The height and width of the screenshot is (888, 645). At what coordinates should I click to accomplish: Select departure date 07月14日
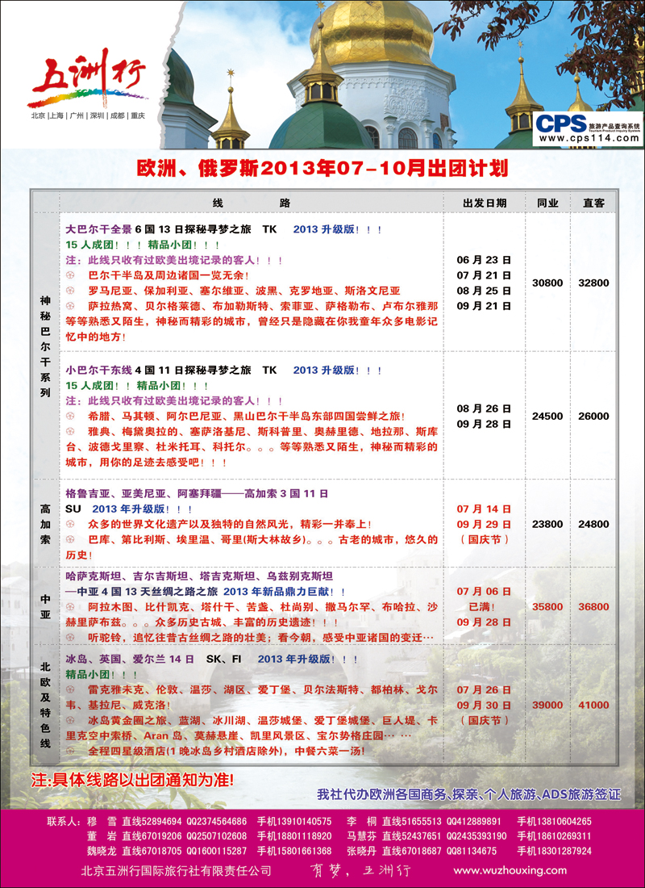(485, 509)
